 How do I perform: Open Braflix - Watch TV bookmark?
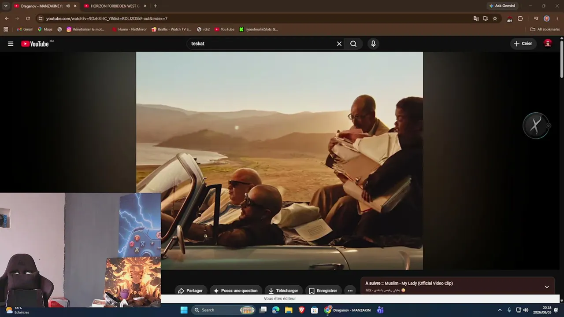coord(171,29)
